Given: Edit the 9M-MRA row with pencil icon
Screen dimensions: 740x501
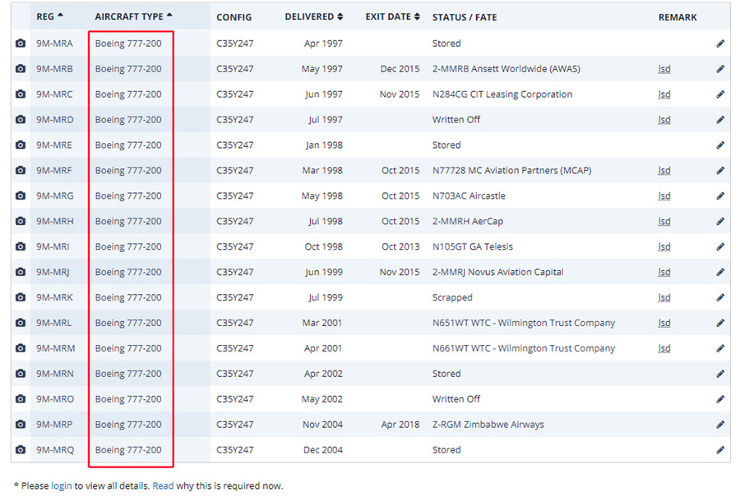Looking at the screenshot, I should tap(720, 44).
